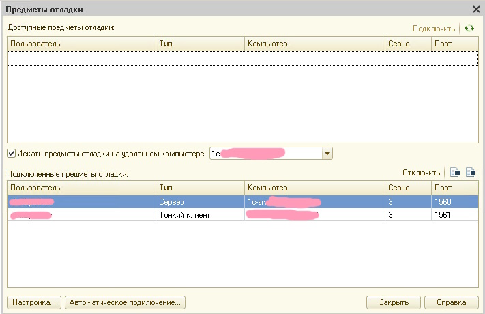The image size is (485, 314).
Task: Click inside the remote computer name field
Action: (265, 154)
